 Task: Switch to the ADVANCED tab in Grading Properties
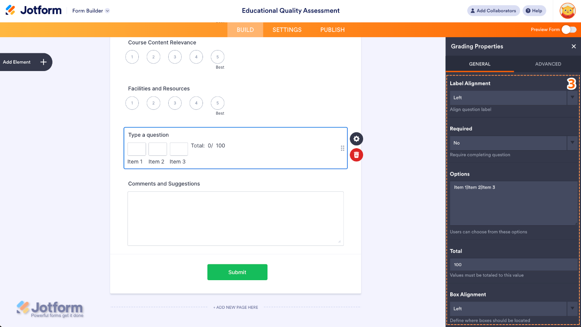pos(548,64)
